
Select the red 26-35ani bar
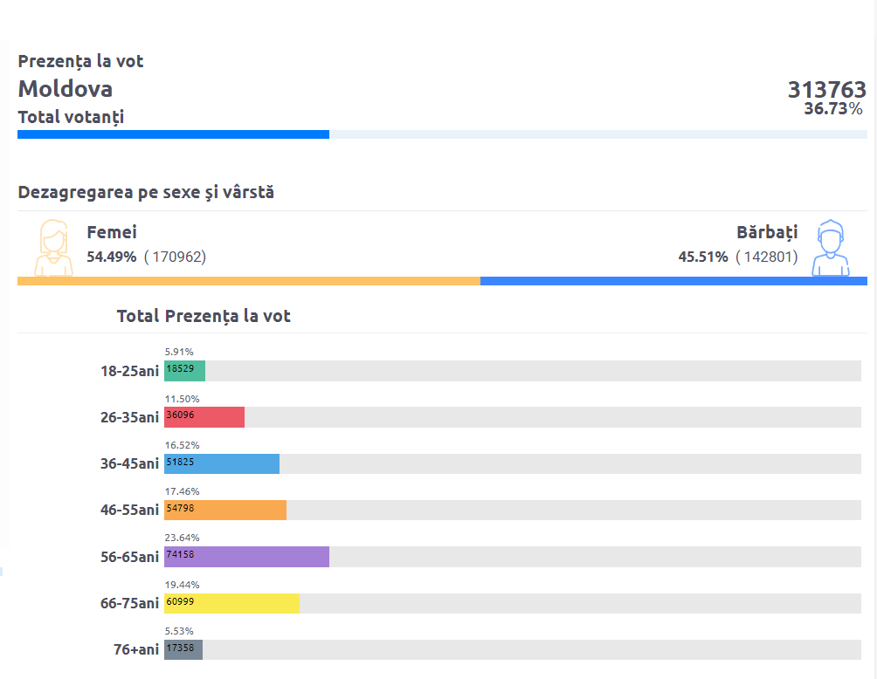coord(204,417)
